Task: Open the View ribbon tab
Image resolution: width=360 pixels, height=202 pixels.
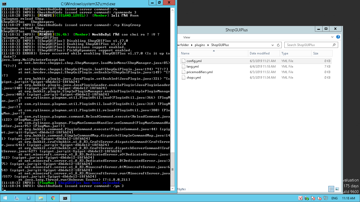Action: (187, 37)
